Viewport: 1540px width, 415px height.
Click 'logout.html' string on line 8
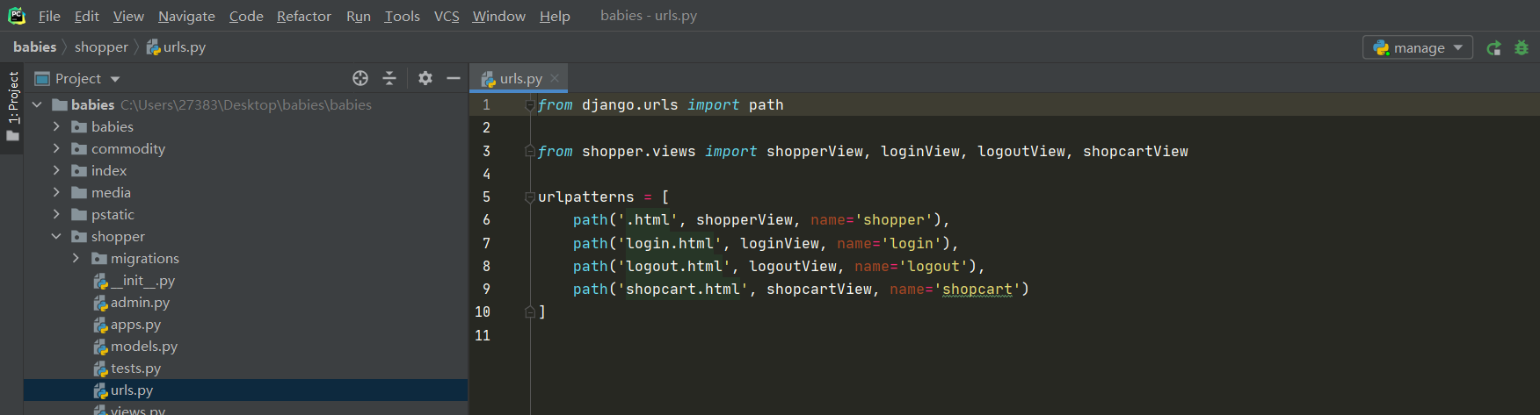[x=673, y=266]
